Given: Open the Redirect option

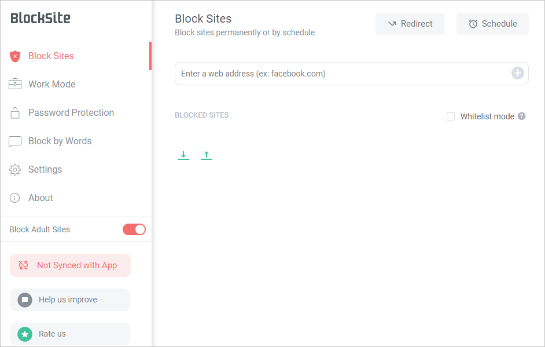Looking at the screenshot, I should (x=410, y=23).
